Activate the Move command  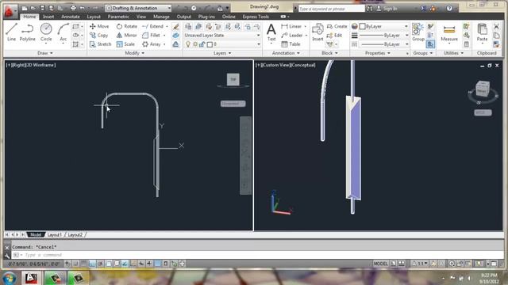coord(99,26)
